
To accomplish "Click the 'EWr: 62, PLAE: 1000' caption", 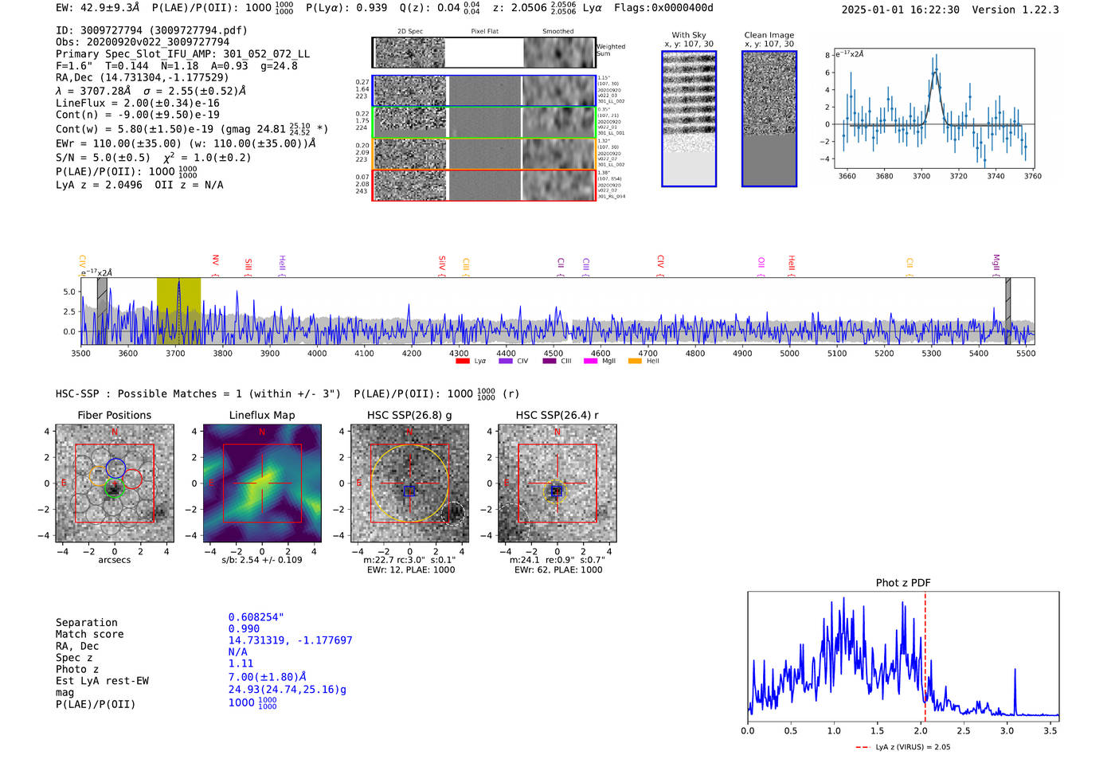I will pyautogui.click(x=558, y=570).
